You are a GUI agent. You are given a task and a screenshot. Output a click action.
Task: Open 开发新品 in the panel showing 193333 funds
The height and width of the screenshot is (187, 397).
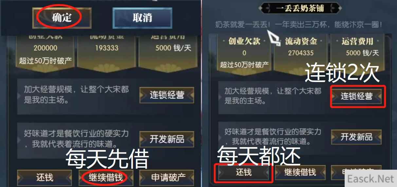click(167, 139)
